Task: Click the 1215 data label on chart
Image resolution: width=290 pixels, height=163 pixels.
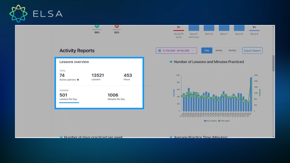Action: point(188,93)
